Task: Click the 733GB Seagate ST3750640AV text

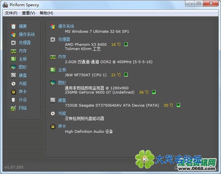Action: (x=112, y=105)
